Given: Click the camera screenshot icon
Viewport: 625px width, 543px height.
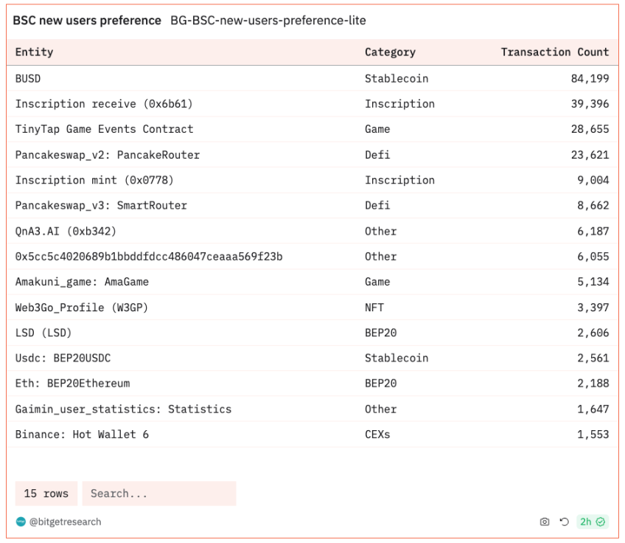Looking at the screenshot, I should pos(545,522).
